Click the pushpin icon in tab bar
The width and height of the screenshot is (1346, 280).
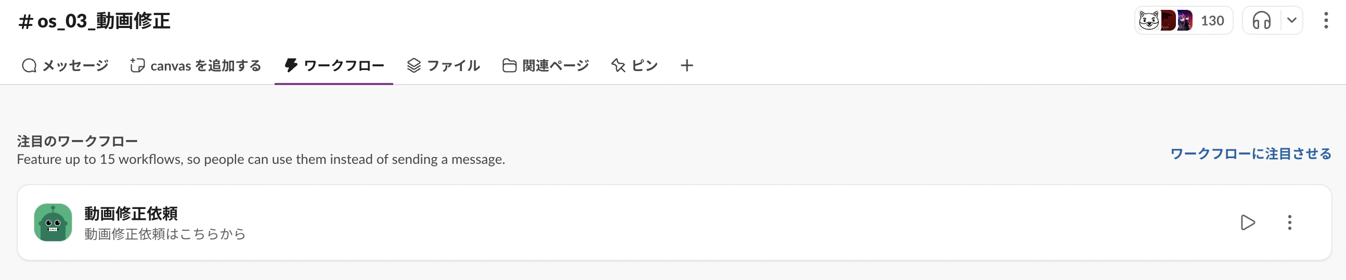619,66
